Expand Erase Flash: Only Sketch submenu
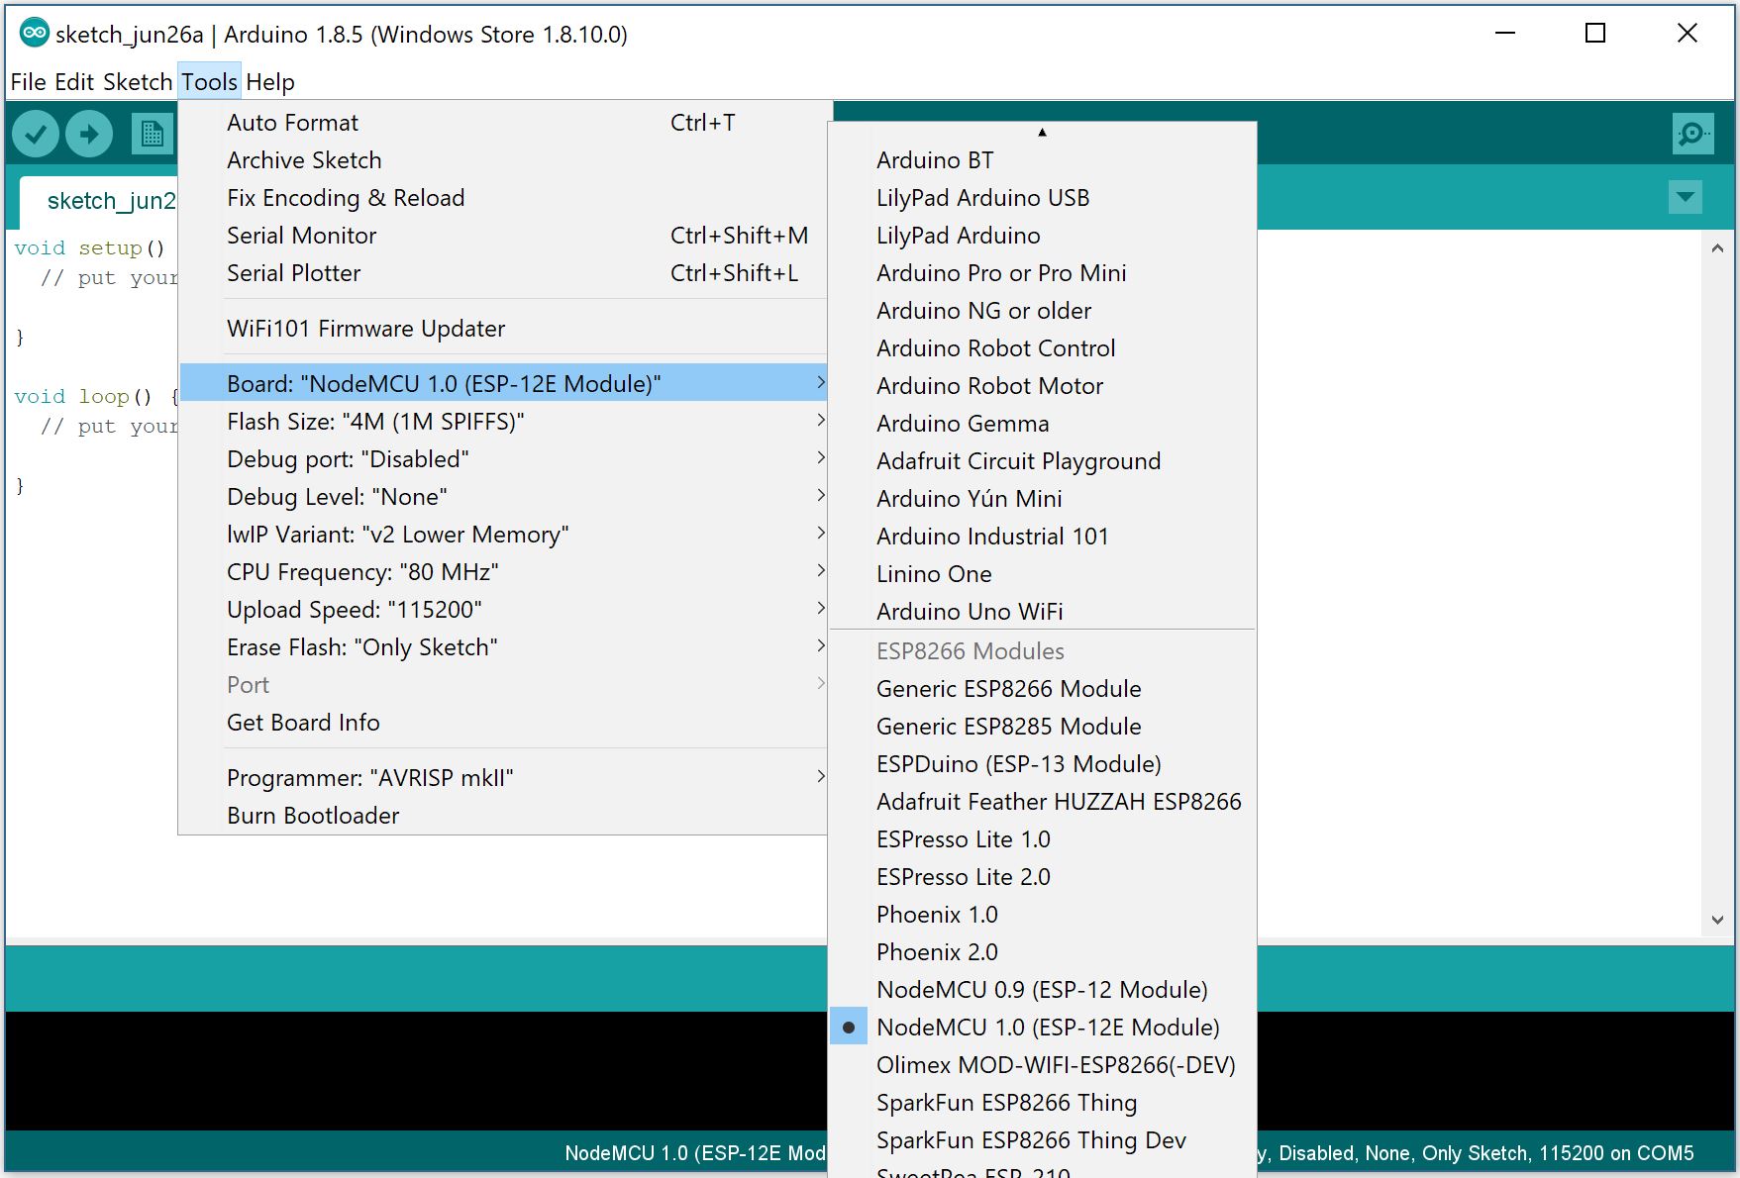Viewport: 1740px width, 1178px height. [503, 646]
